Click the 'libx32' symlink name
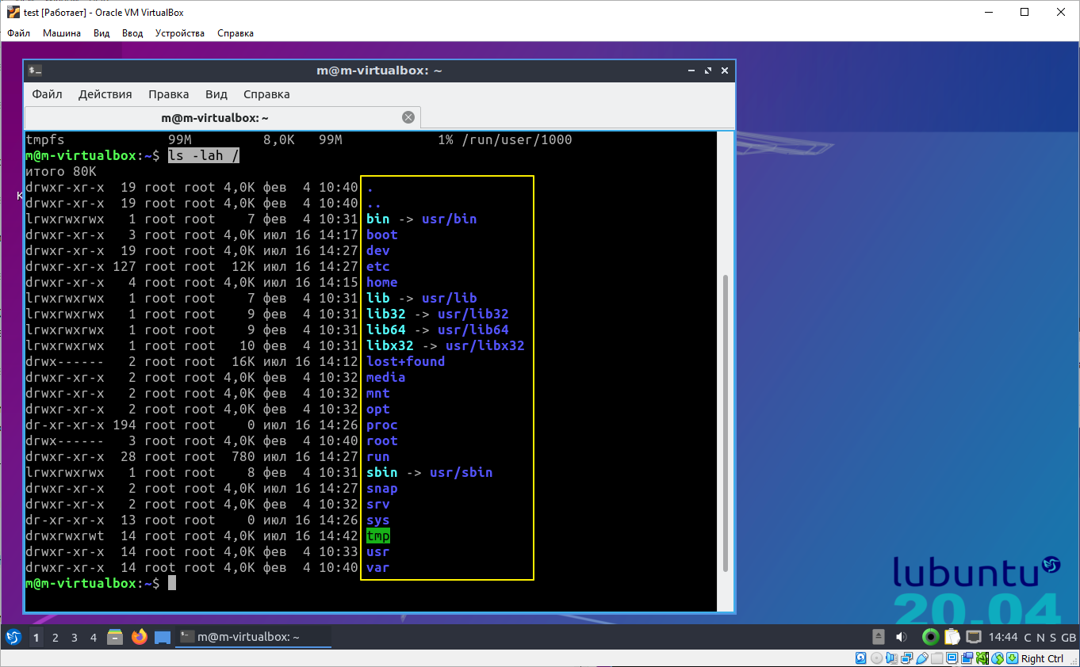The width and height of the screenshot is (1080, 667). 390,345
